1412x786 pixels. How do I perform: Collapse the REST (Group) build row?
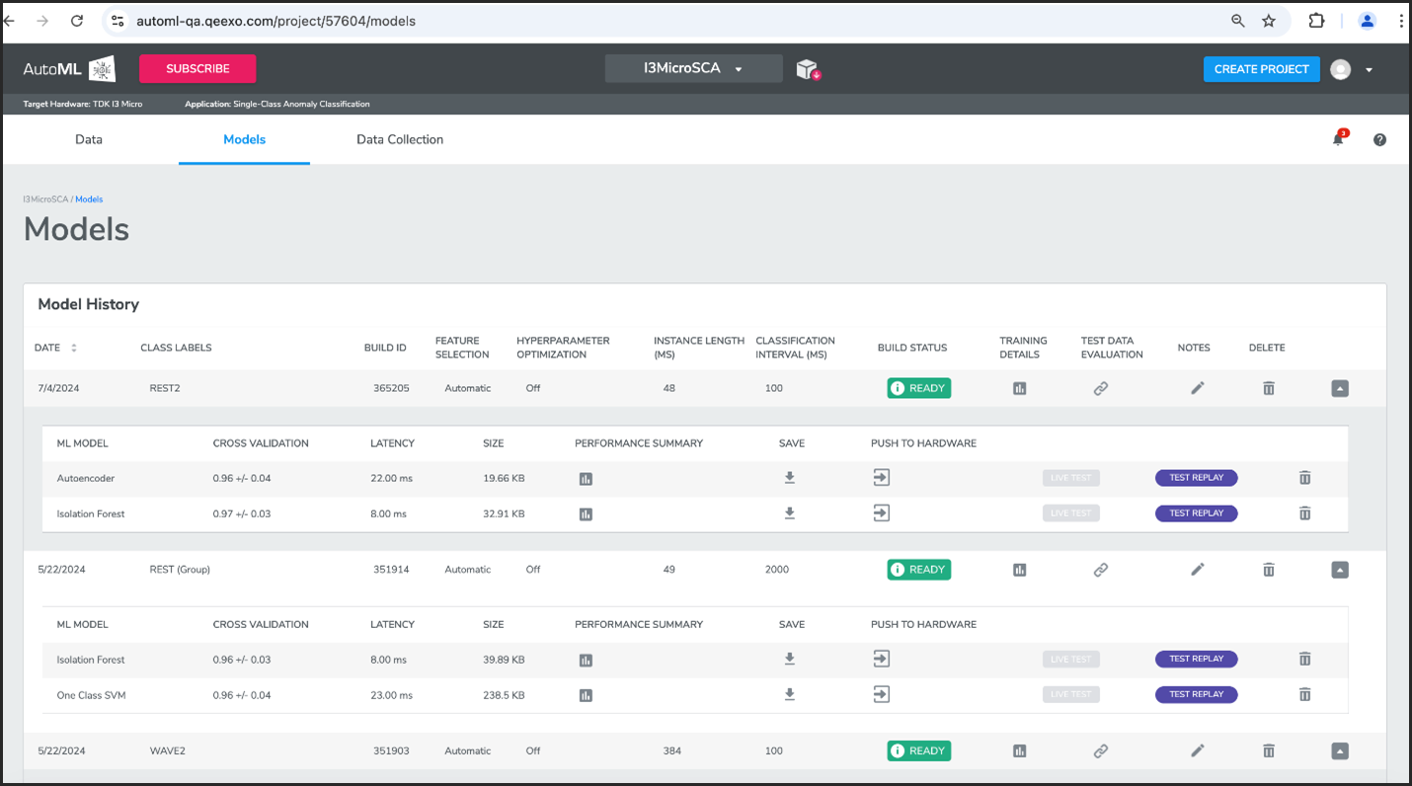pyautogui.click(x=1340, y=570)
